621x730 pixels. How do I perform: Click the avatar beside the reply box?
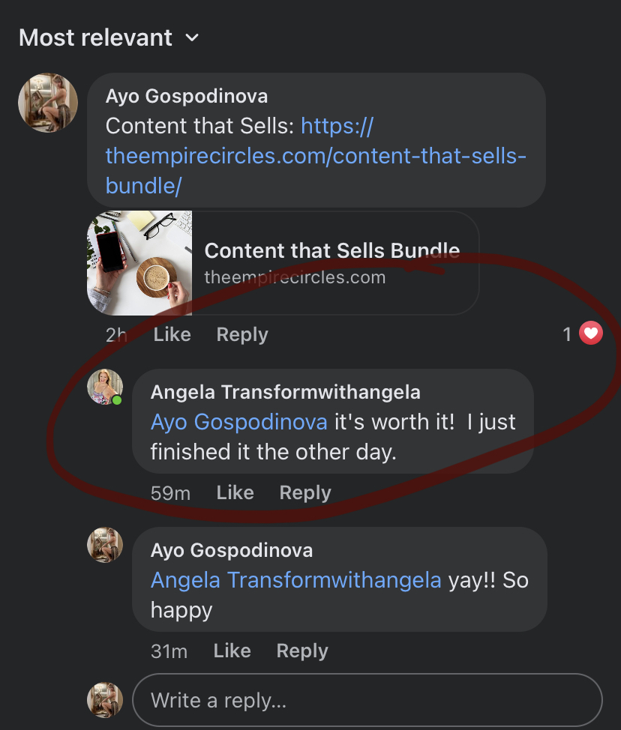(x=105, y=700)
